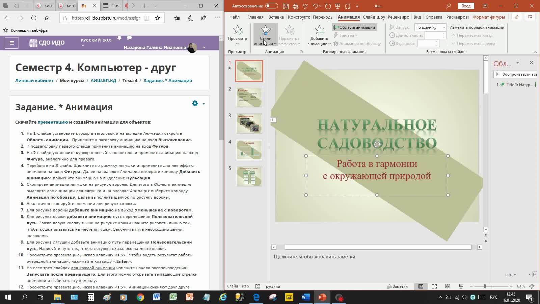Adjust the zoom slider in status bar

tap(485, 286)
